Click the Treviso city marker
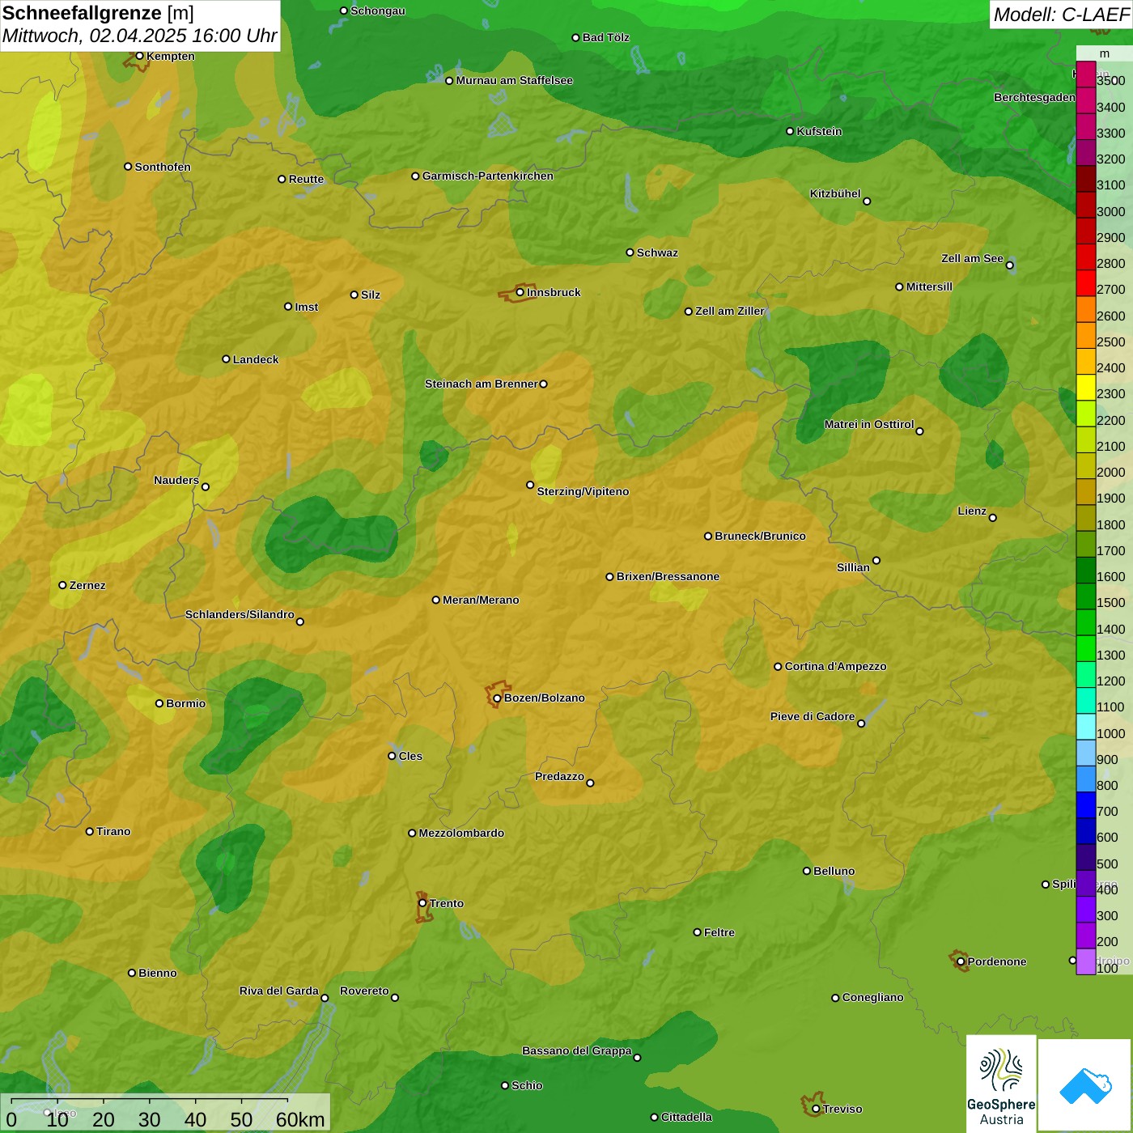This screenshot has height=1133, width=1133. point(816,1109)
